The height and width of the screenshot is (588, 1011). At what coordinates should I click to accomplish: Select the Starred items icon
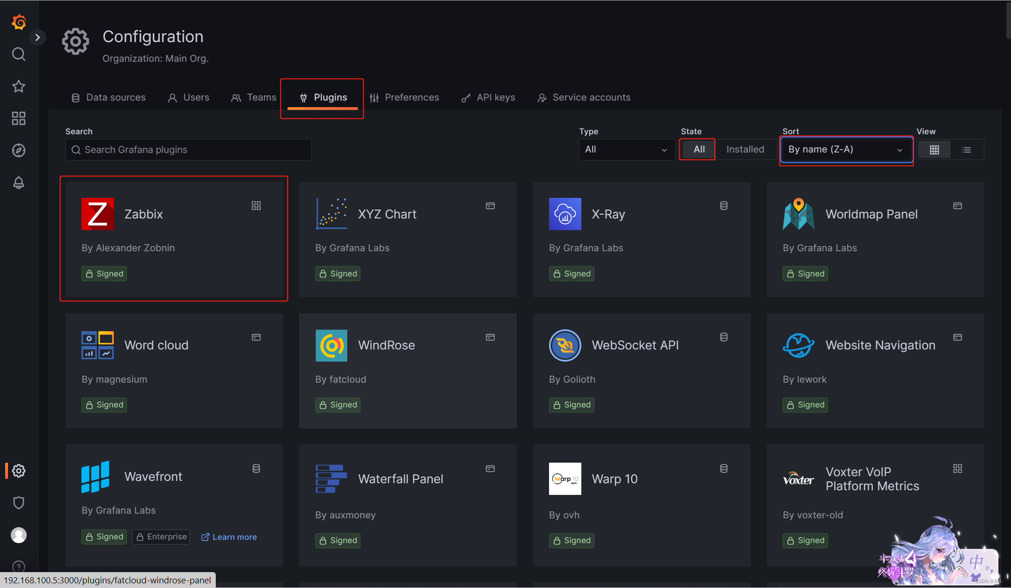[x=18, y=86]
